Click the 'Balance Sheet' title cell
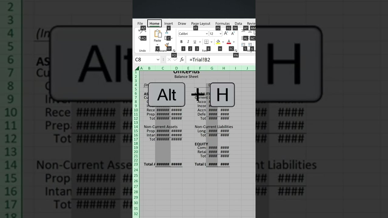The image size is (388, 218). point(186,77)
